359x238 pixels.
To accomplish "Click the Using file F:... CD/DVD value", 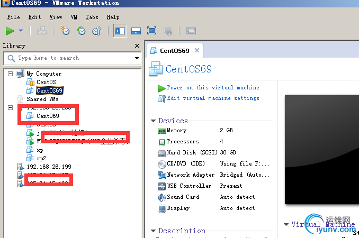I will click(x=245, y=163).
